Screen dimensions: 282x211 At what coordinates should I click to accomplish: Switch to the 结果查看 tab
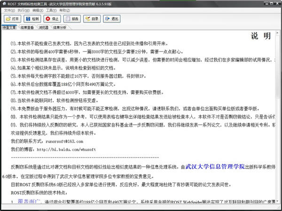[27, 28]
